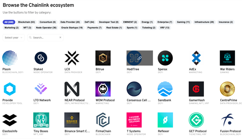Choose the VRF (13) filter button
Image resolution: width=242 pixels, height=139 pixels.
pyautogui.click(x=165, y=28)
